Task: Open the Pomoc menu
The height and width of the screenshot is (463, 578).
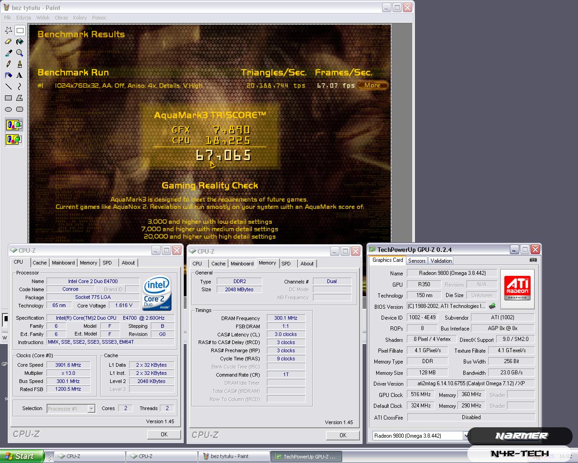Action: click(99, 18)
